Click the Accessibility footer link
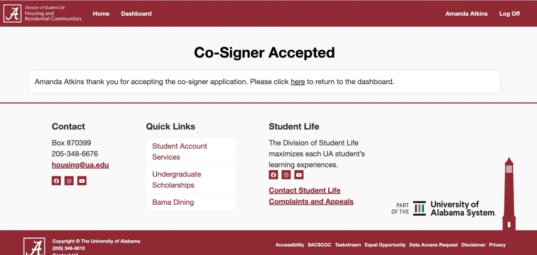 tap(289, 245)
